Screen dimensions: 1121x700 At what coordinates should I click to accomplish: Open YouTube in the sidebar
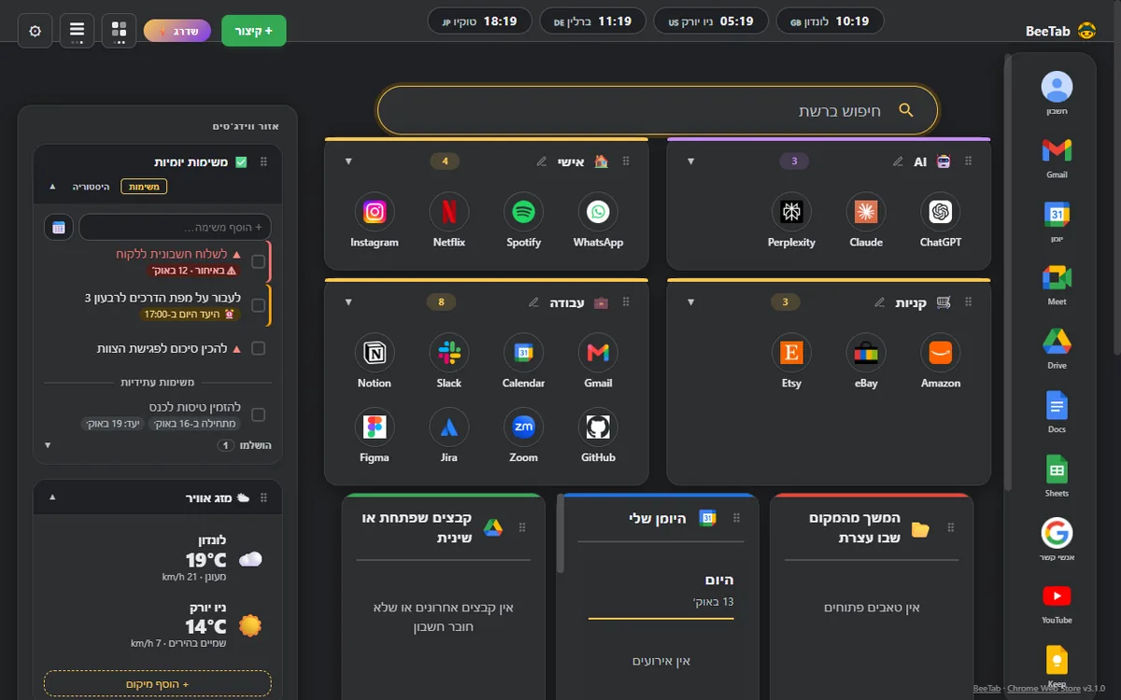tap(1057, 602)
